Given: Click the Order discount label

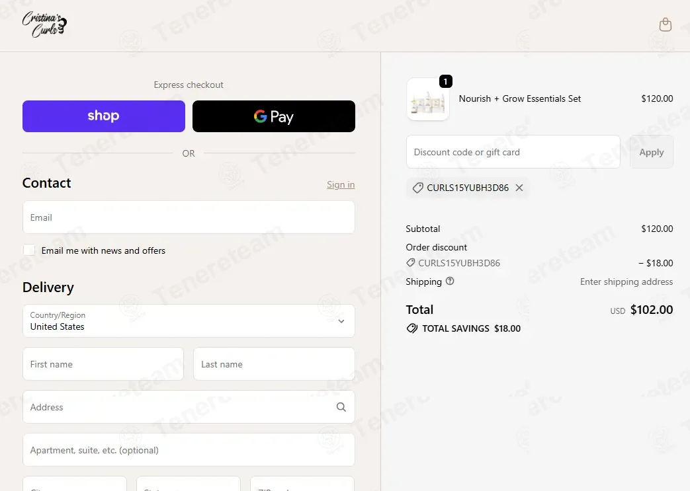Looking at the screenshot, I should [436, 247].
